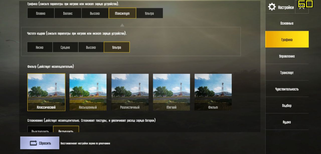Screen dimensions: 321x154
Task: Choose the Мягкий filter thumbnail
Action: (x=172, y=92)
